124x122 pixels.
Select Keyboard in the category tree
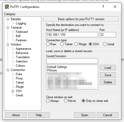pyautogui.click(x=22, y=32)
